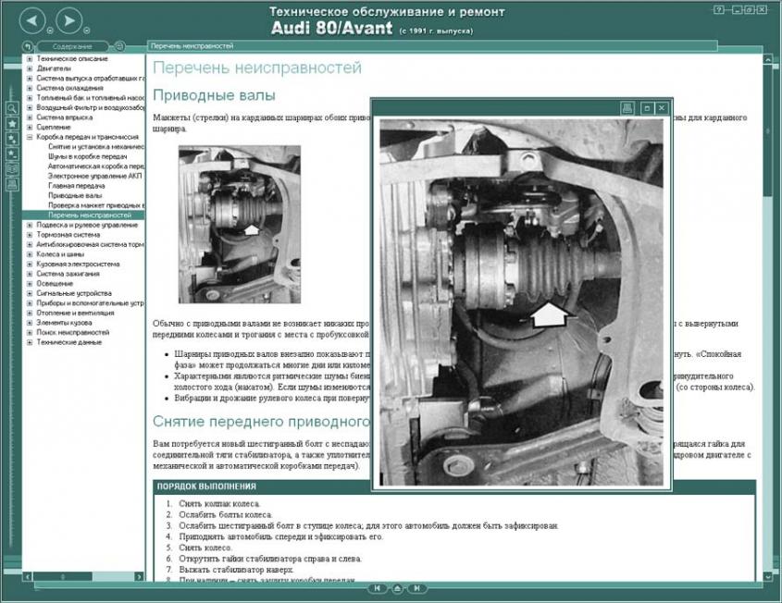The height and width of the screenshot is (603, 782).
Task: Expand the Двигатели node
Action: [x=30, y=68]
